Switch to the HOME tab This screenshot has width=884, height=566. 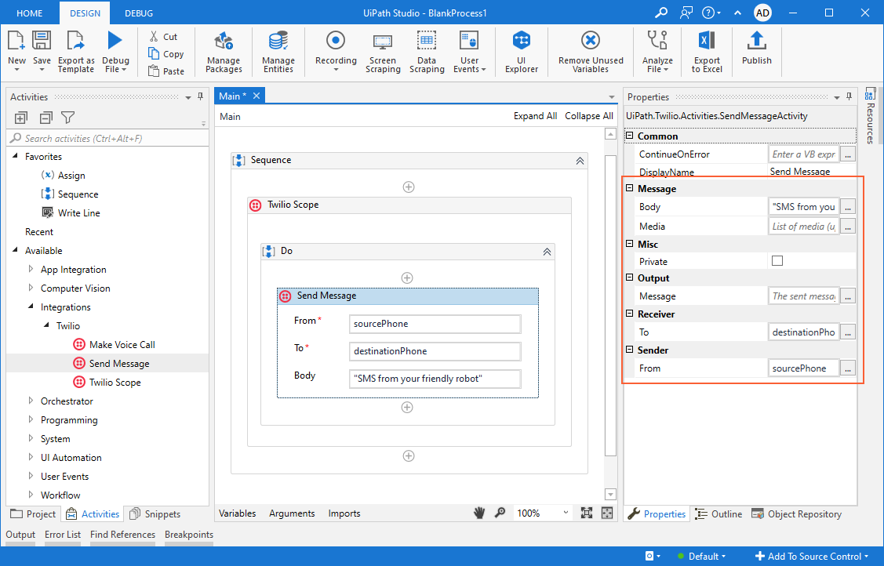[x=29, y=13]
